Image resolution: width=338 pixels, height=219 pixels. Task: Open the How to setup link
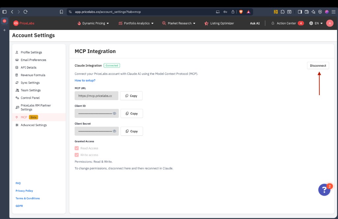pos(85,80)
